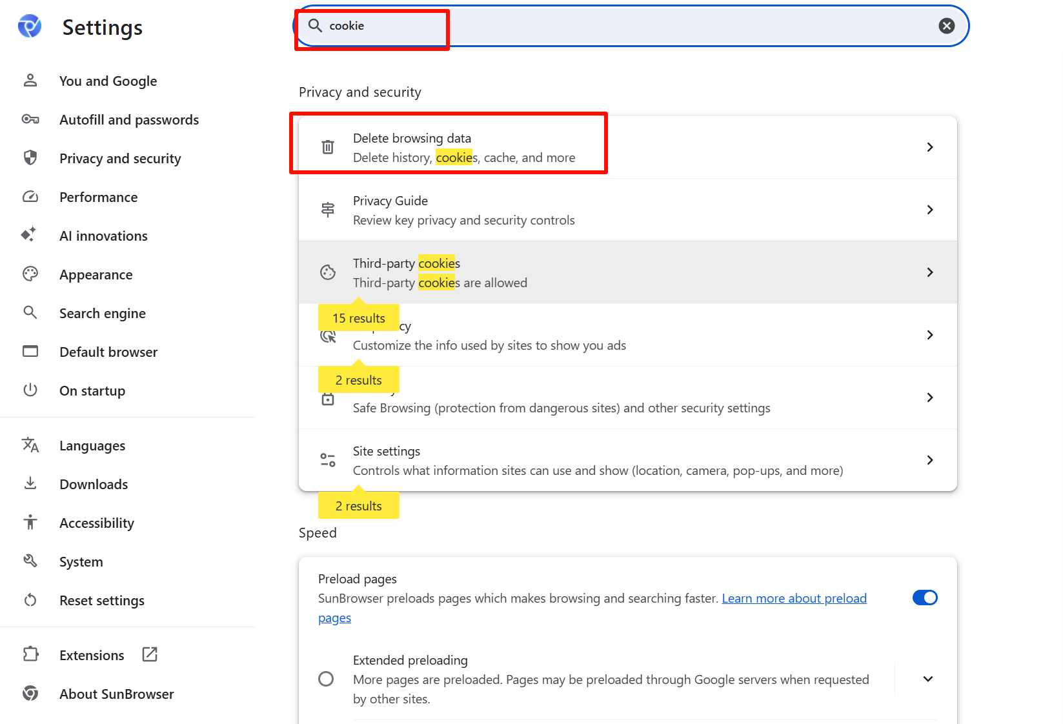Click the sparkle icon for AI innovations

(28, 234)
